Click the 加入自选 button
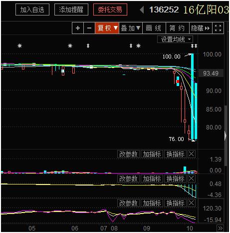Viewport: 230px width, 233px height. coord(32,9)
